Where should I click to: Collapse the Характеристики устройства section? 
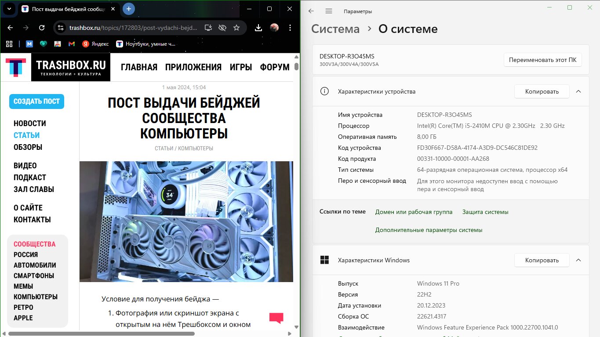[578, 91]
